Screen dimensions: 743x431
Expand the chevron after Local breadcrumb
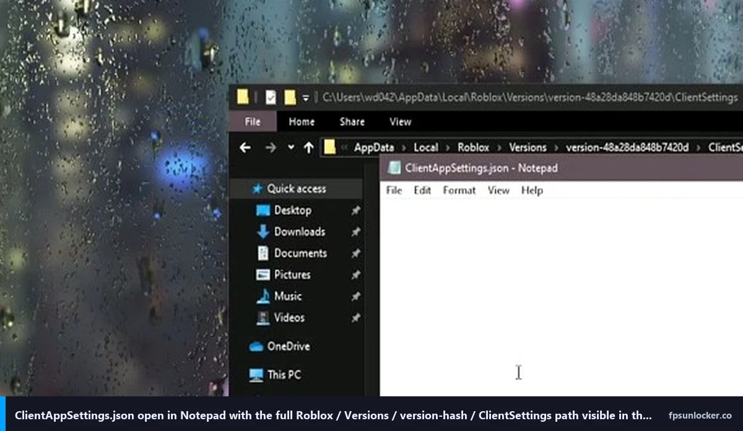coord(448,148)
